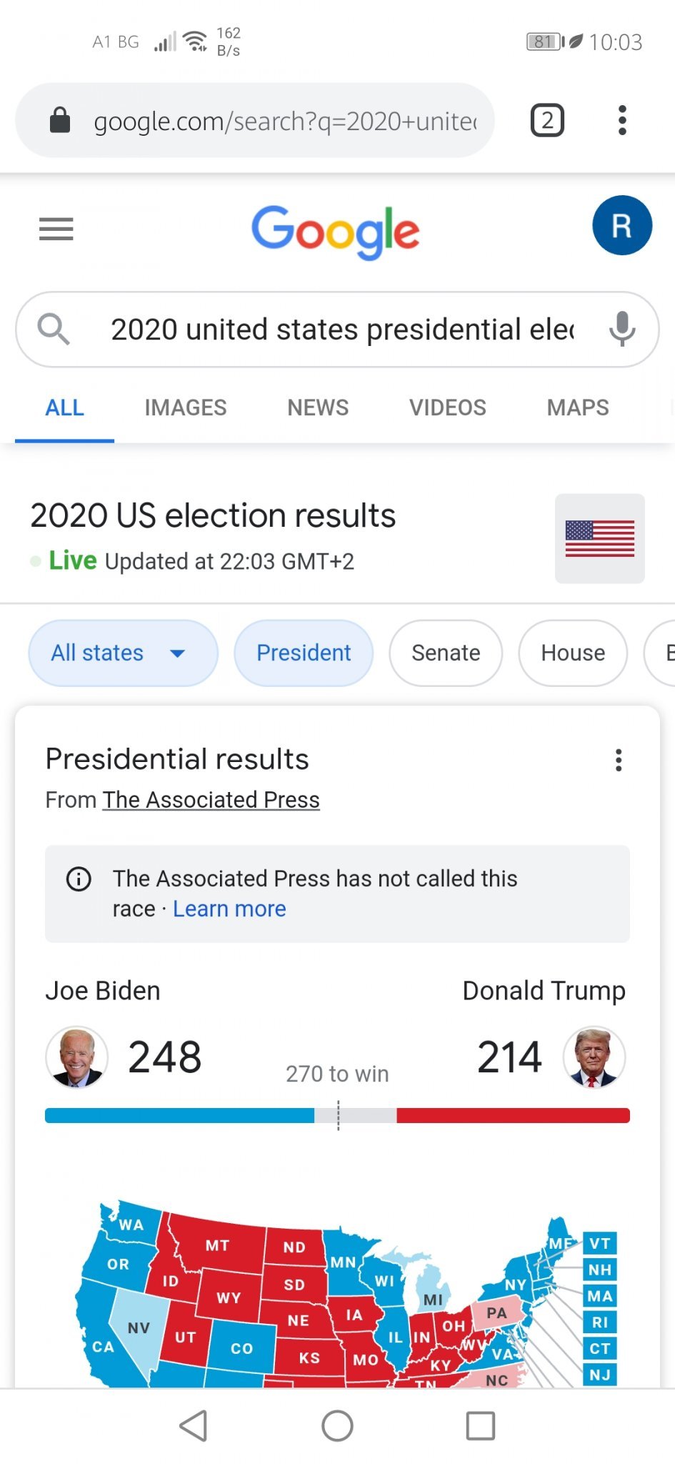Switch to the News tab
The image size is (675, 1464).
tap(318, 407)
